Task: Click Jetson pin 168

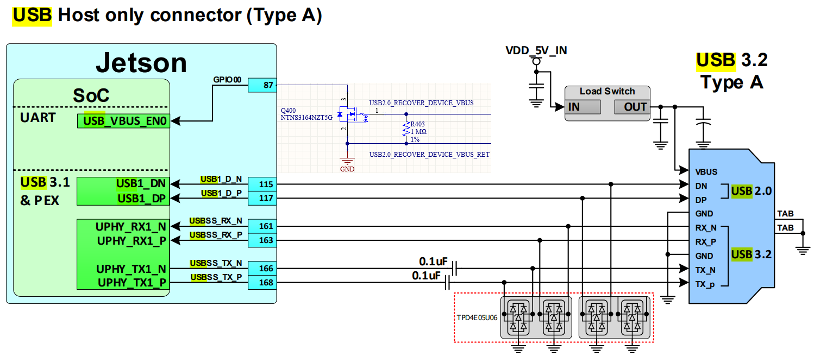Action: (262, 283)
